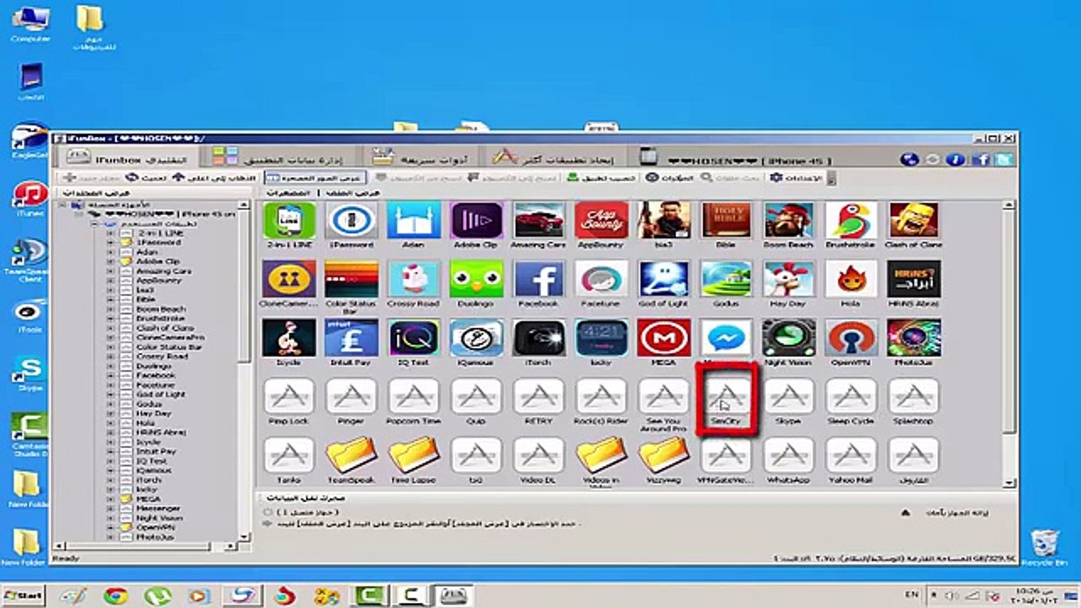Select the SimCity app icon
The width and height of the screenshot is (1081, 608).
[x=726, y=396]
